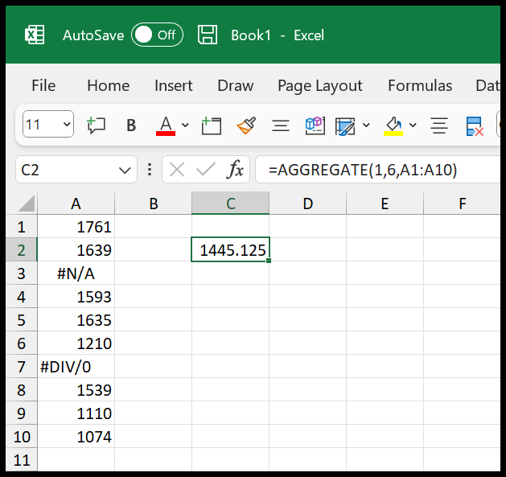
Task: Click cell containing 1593
Action: click(x=76, y=297)
